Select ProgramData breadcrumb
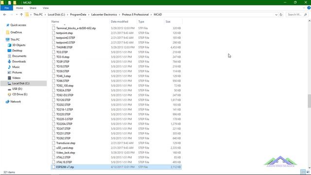 pyautogui.click(x=78, y=15)
